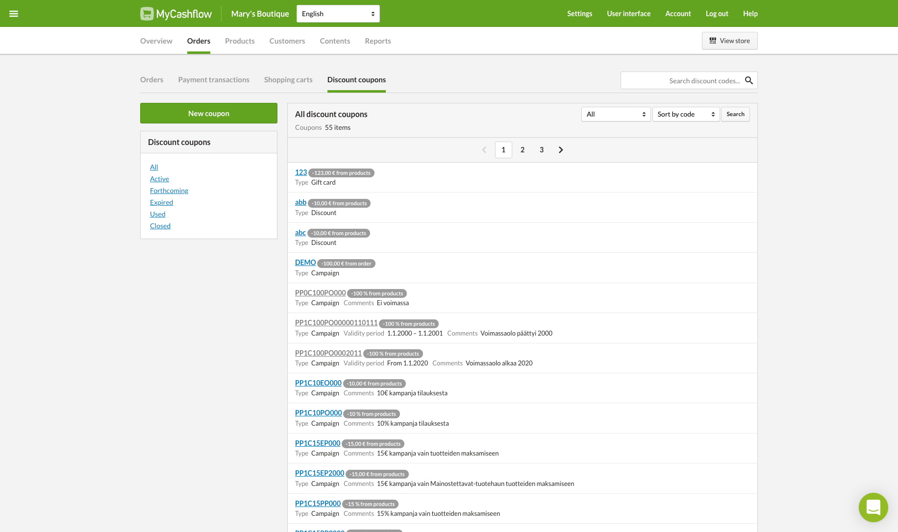Select the Payment transactions tab
Image resolution: width=898 pixels, height=532 pixels.
click(214, 80)
